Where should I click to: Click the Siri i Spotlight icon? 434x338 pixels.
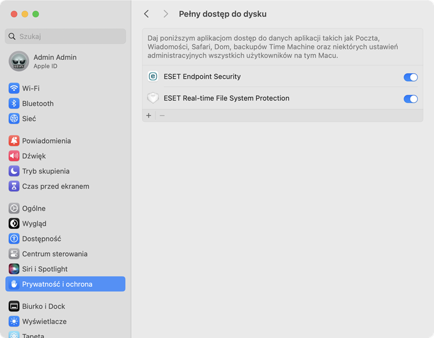pos(14,269)
